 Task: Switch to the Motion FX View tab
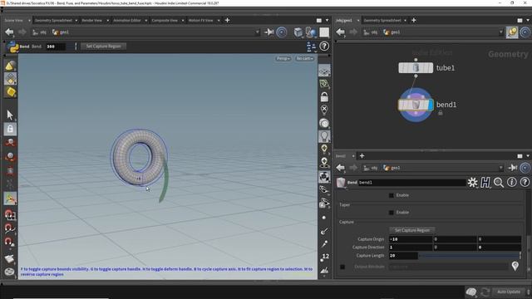pos(201,20)
